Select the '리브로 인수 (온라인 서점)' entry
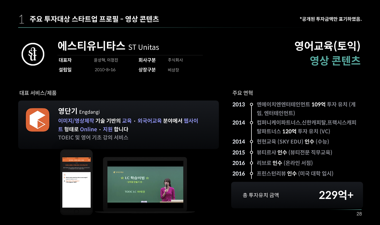Screen dimensions: 380x225 tap(285, 163)
